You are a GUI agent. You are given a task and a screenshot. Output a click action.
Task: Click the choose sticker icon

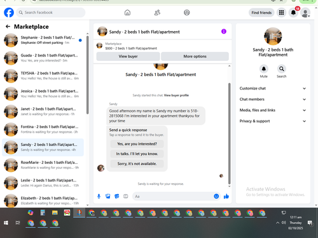(117, 196)
